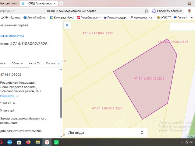Open WhatsApp in taskbar
The height and width of the screenshot is (146, 195).
pos(56,142)
